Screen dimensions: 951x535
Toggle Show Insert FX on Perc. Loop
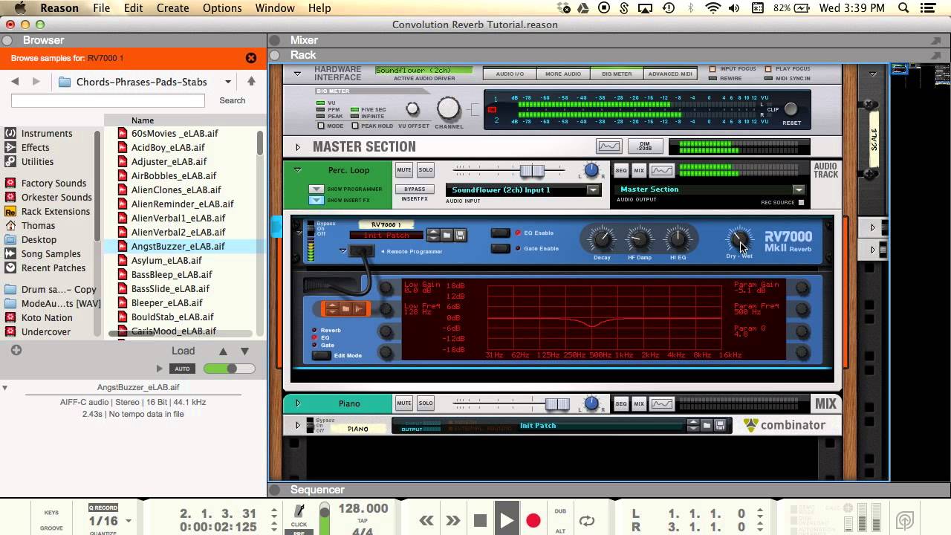pyautogui.click(x=317, y=201)
